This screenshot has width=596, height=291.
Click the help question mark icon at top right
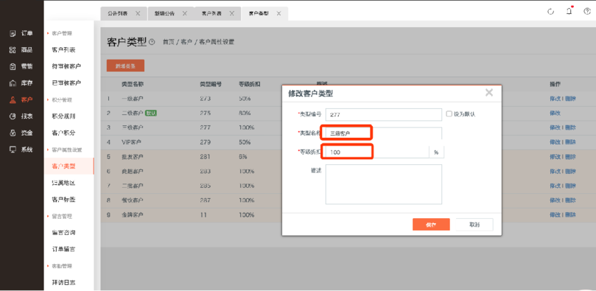(x=588, y=12)
